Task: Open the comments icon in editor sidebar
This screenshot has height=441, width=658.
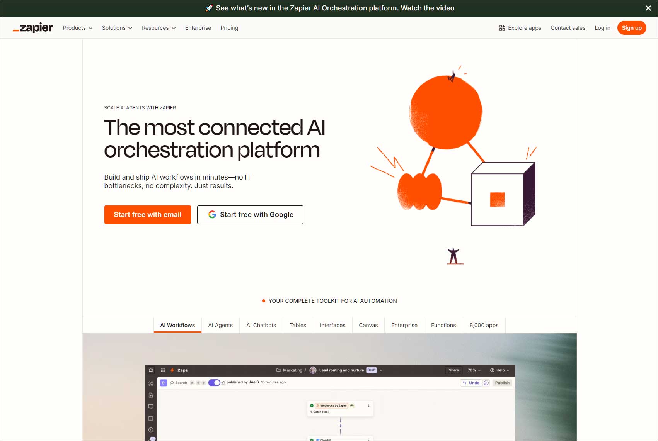Action: (x=151, y=407)
